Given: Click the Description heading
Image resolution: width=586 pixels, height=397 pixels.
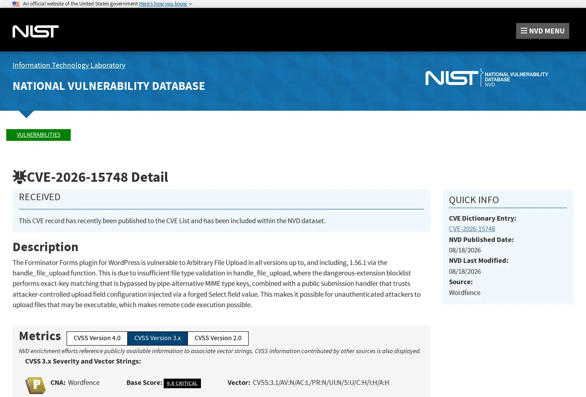Looking at the screenshot, I should point(46,247).
